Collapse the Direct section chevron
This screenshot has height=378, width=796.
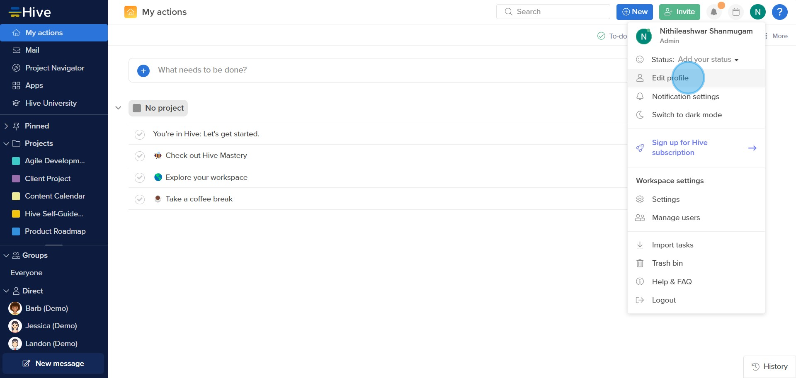point(6,291)
